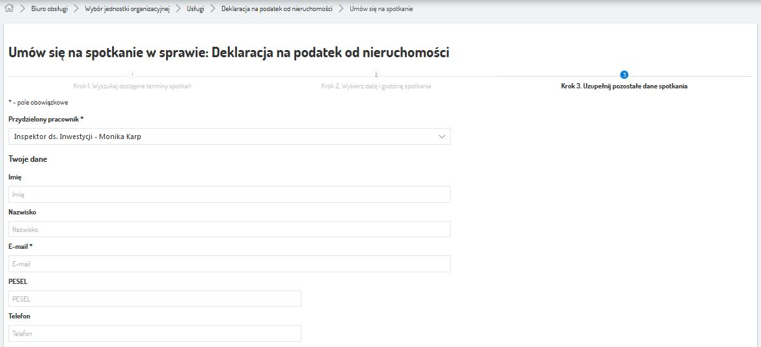This screenshot has height=347, width=761.
Task: Focus the Telefon input field
Action: pos(155,333)
